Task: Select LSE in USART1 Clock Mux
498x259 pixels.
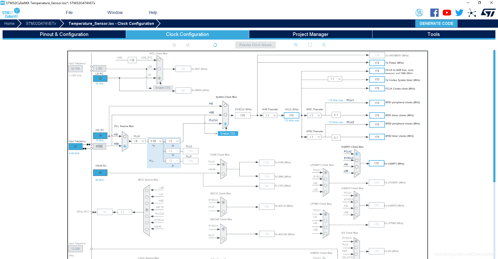Action: coord(357,173)
